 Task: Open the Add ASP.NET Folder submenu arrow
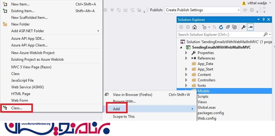pos(98,31)
